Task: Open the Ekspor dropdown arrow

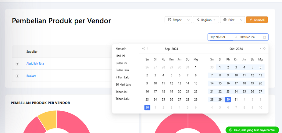Action: 188,20
